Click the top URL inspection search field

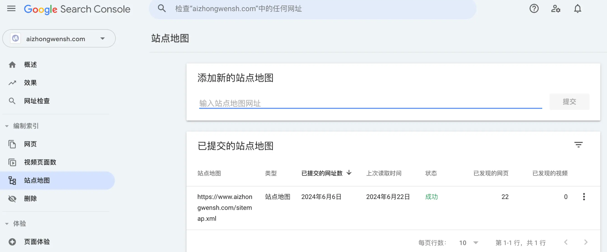tap(313, 9)
